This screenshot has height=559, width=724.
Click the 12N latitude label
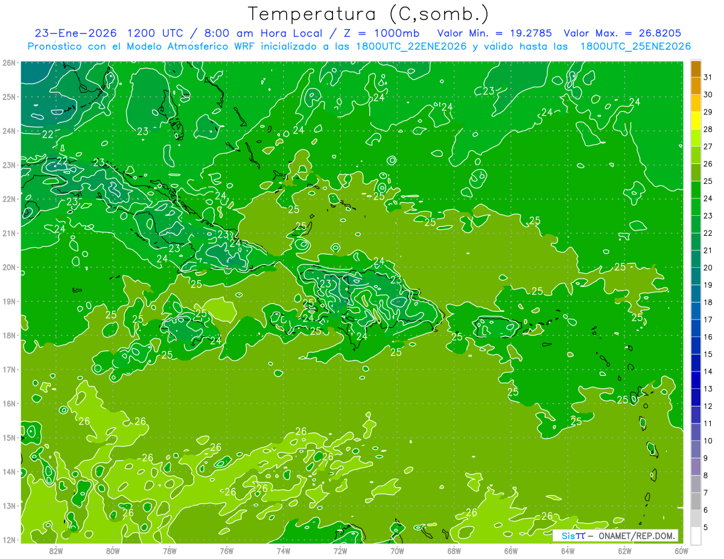[8, 540]
